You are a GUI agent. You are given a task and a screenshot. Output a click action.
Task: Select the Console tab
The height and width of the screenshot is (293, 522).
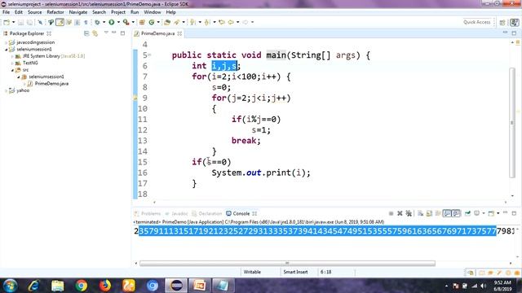tap(241, 213)
